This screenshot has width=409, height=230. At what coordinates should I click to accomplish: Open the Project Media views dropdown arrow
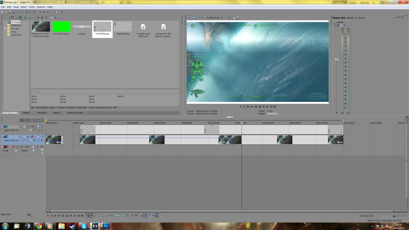55,17
